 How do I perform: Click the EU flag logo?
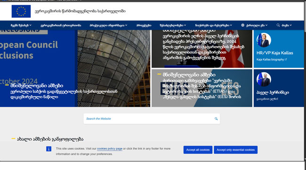pyautogui.click(x=21, y=11)
